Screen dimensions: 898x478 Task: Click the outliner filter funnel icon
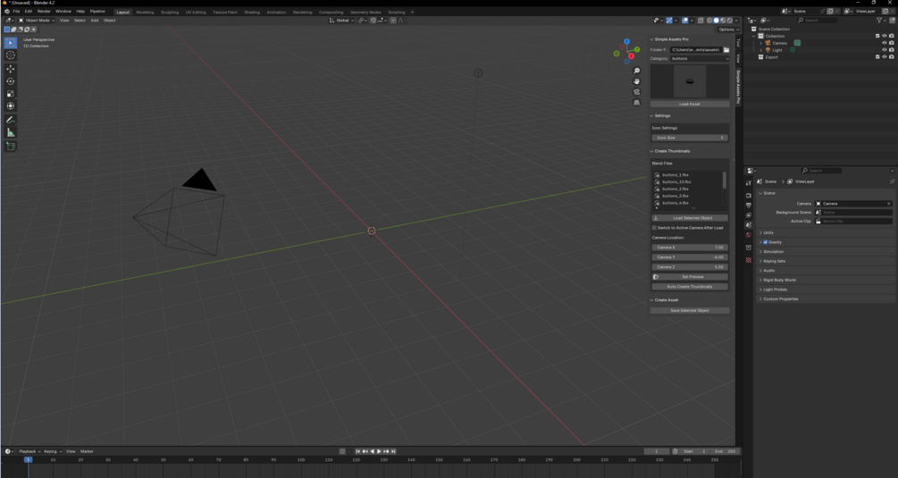click(879, 20)
